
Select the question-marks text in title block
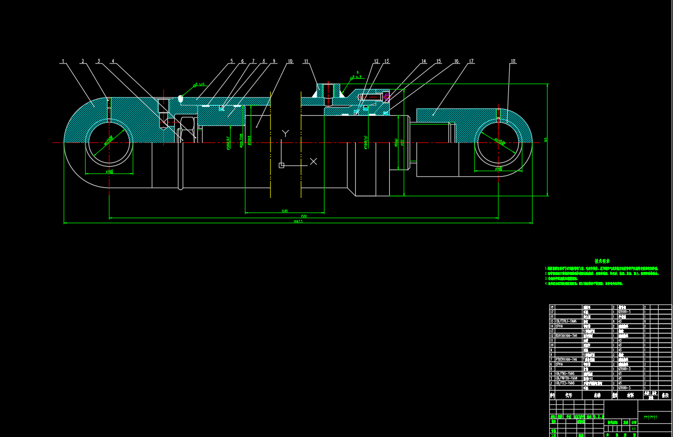tap(650, 417)
